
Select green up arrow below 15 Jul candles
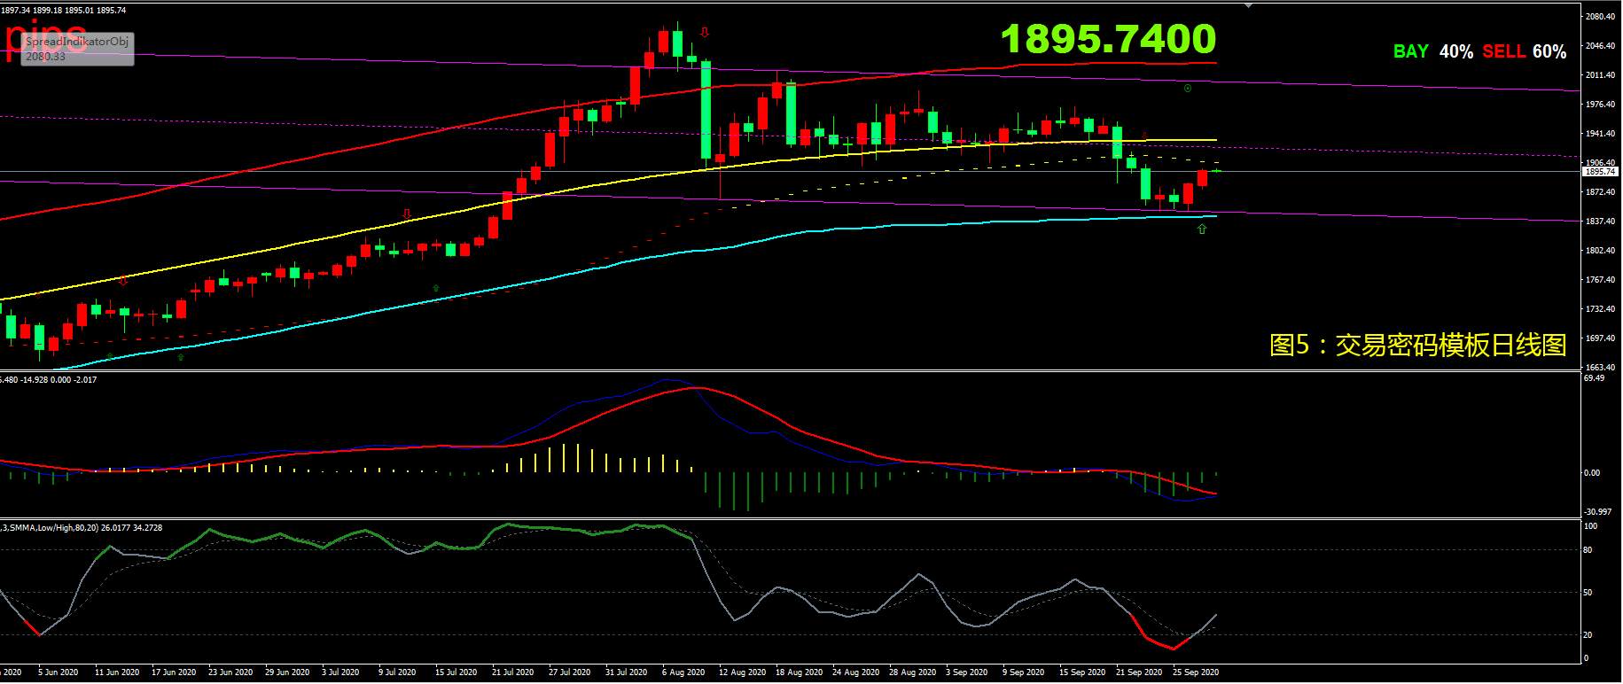435,289
